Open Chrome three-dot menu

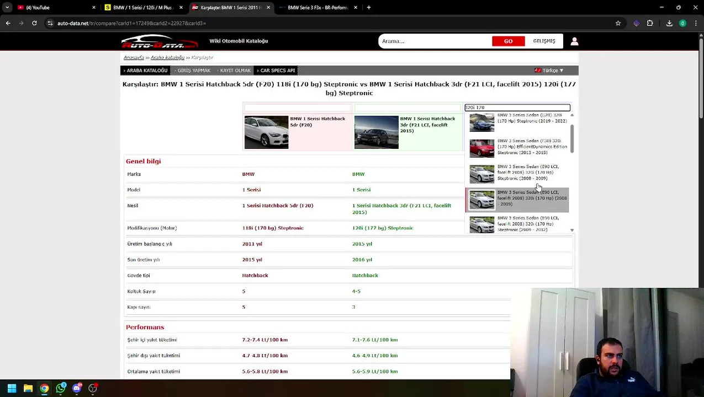pos(695,23)
